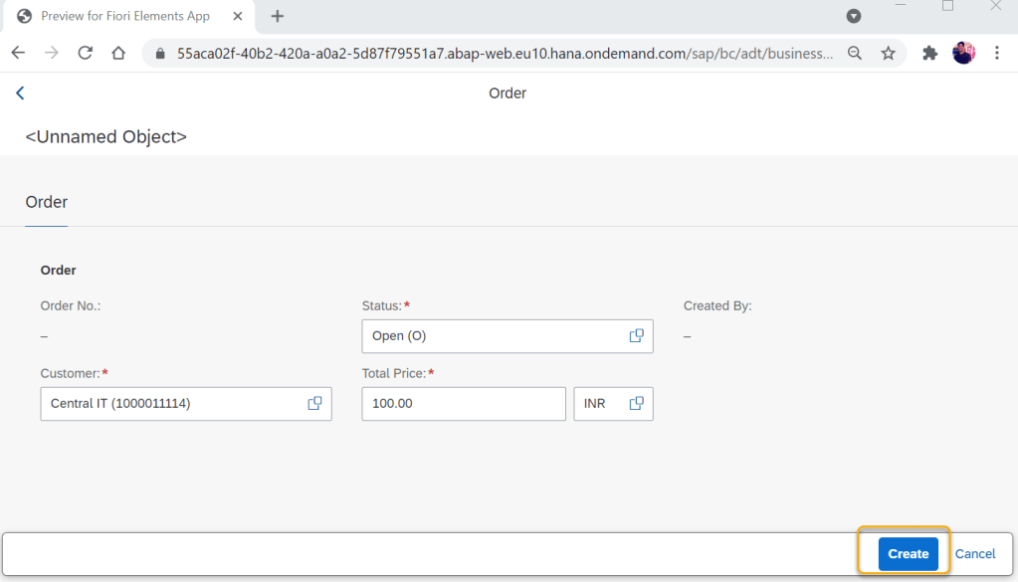Click the Order No. label
Image resolution: width=1018 pixels, height=582 pixels.
70,305
